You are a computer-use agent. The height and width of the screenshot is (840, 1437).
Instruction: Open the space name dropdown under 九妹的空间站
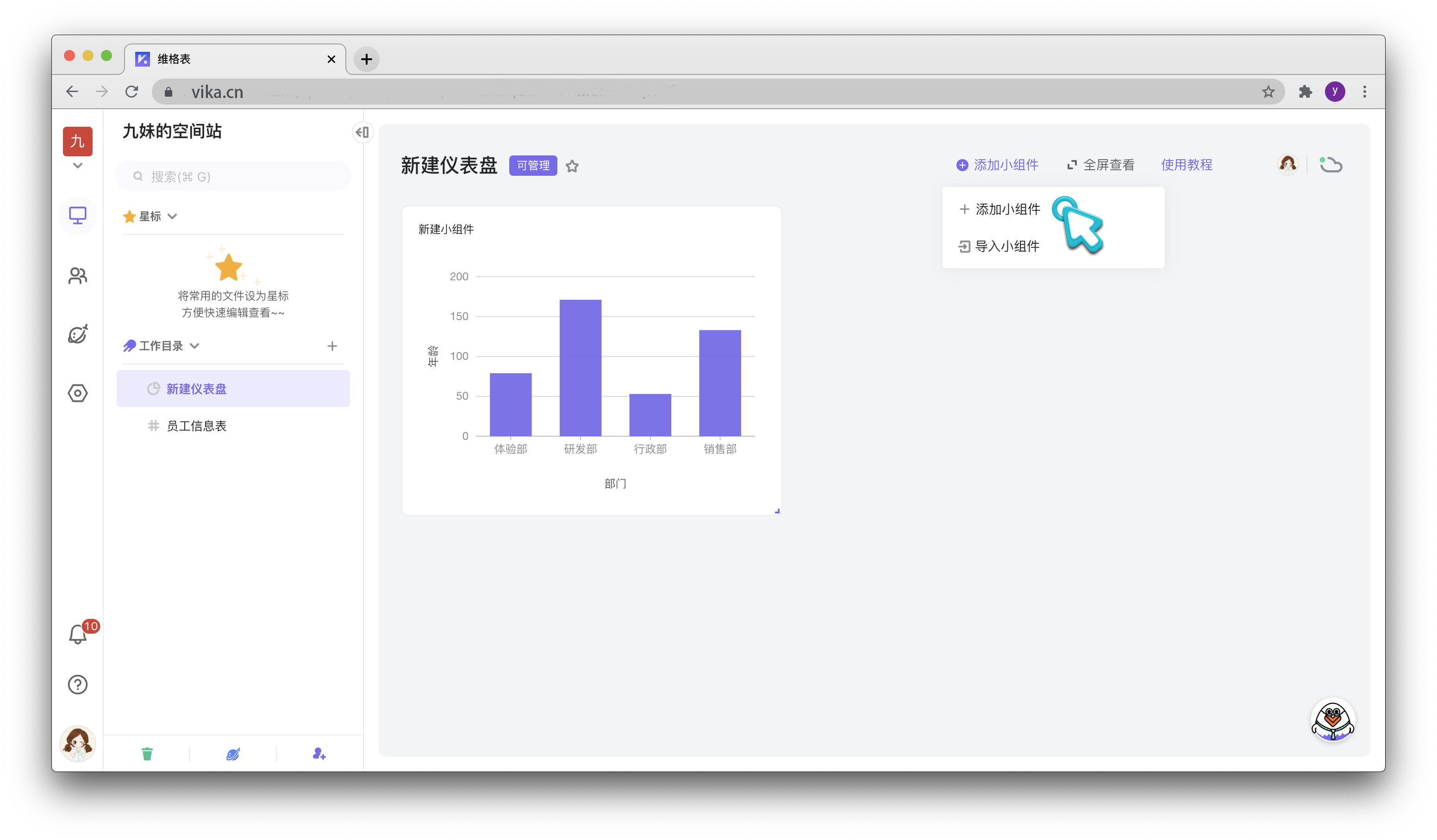(78, 165)
